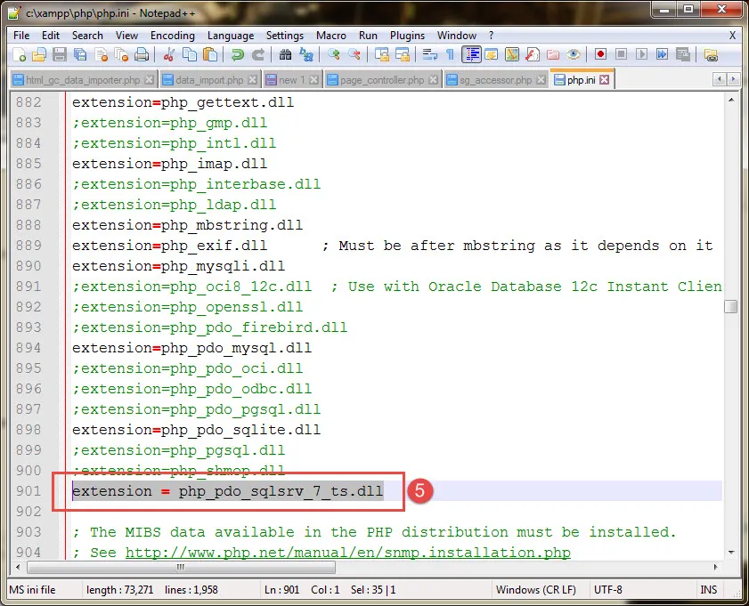Image resolution: width=749 pixels, height=606 pixels.
Task: Save the current file via Save icon
Action: pos(60,55)
